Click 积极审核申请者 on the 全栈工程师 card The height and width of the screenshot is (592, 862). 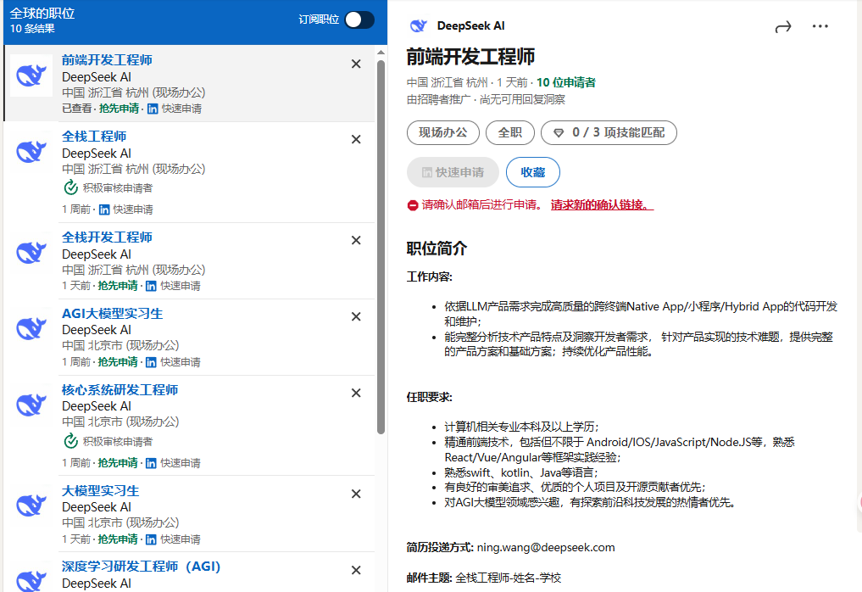pyautogui.click(x=118, y=188)
